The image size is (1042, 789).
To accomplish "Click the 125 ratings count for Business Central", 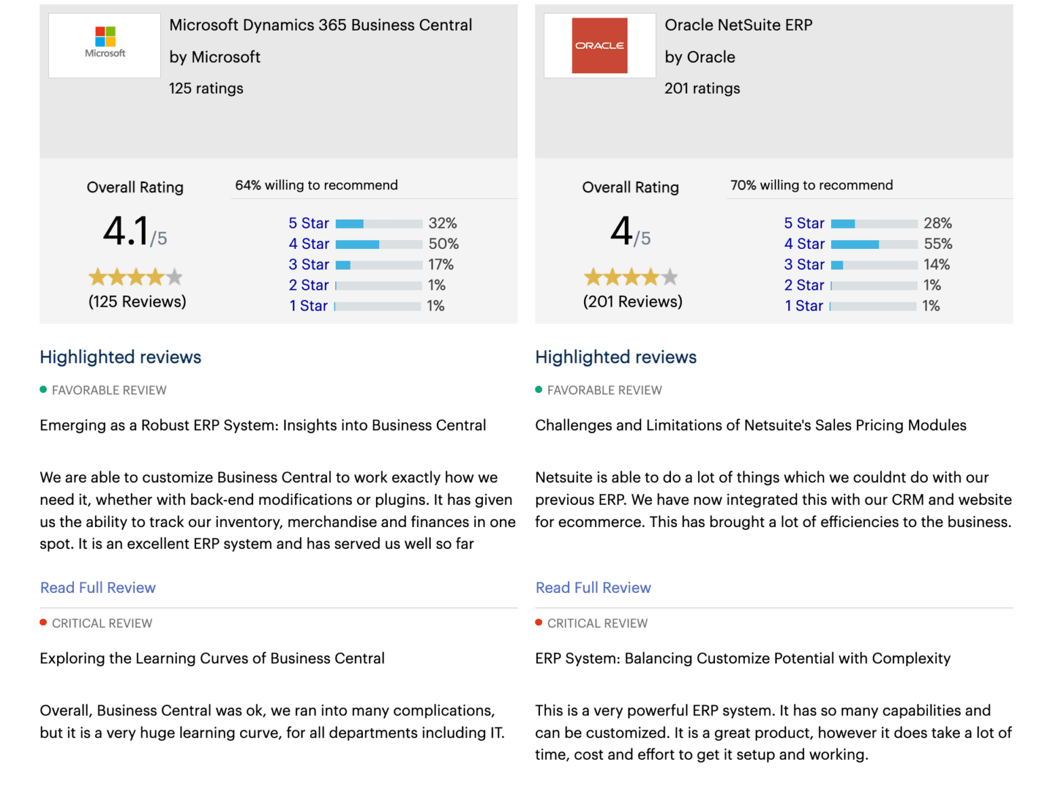I will click(x=206, y=88).
